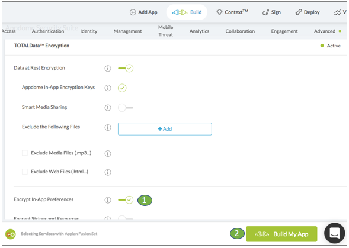
Task: Open the chat support bubble
Action: tap(335, 233)
